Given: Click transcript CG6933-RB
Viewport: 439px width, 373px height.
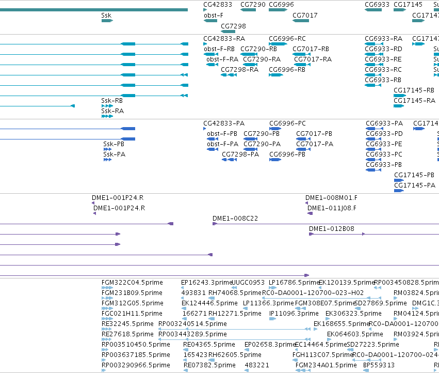Looking at the screenshot, I should coord(383,80).
